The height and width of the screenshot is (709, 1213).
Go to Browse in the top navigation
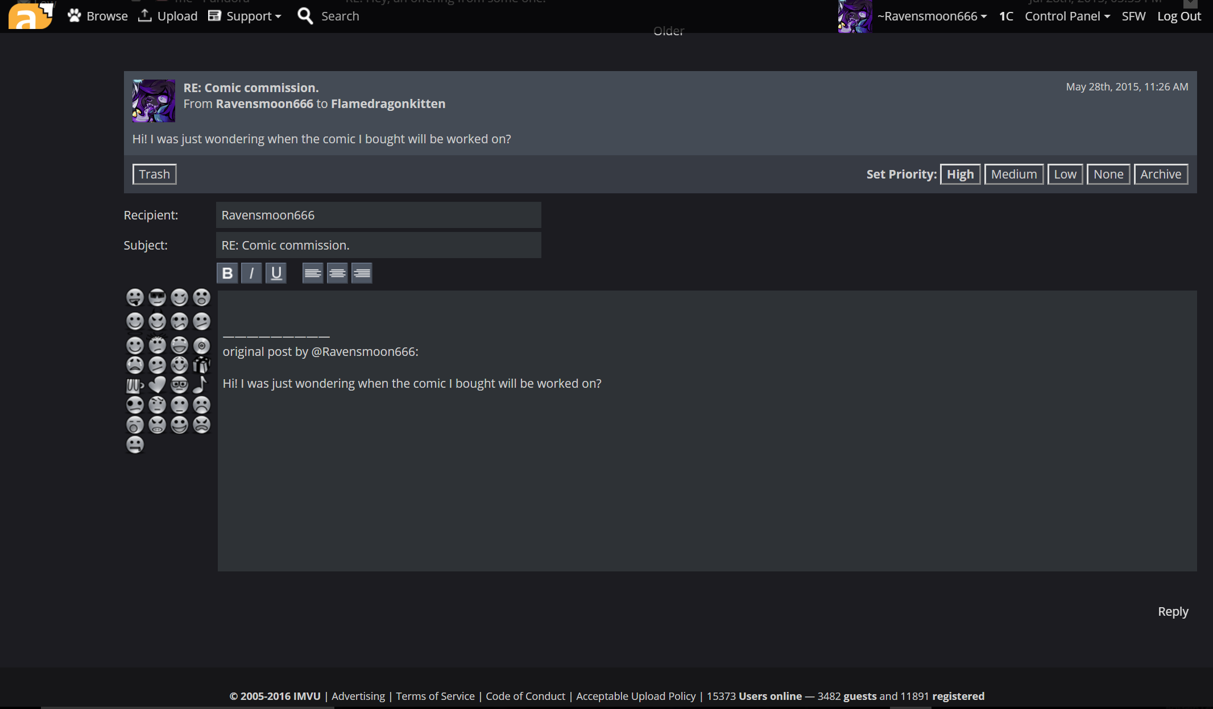pyautogui.click(x=98, y=16)
